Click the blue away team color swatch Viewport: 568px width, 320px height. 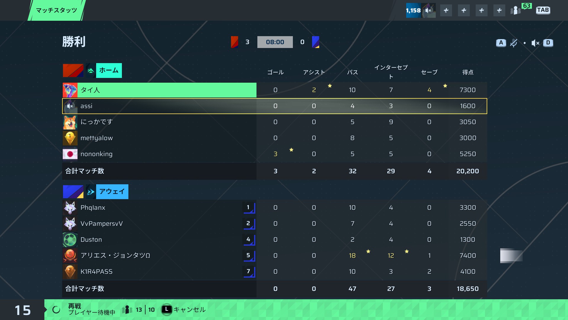point(73,192)
